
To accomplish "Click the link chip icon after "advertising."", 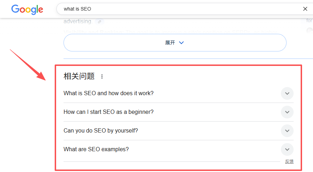I will [x=100, y=22].
